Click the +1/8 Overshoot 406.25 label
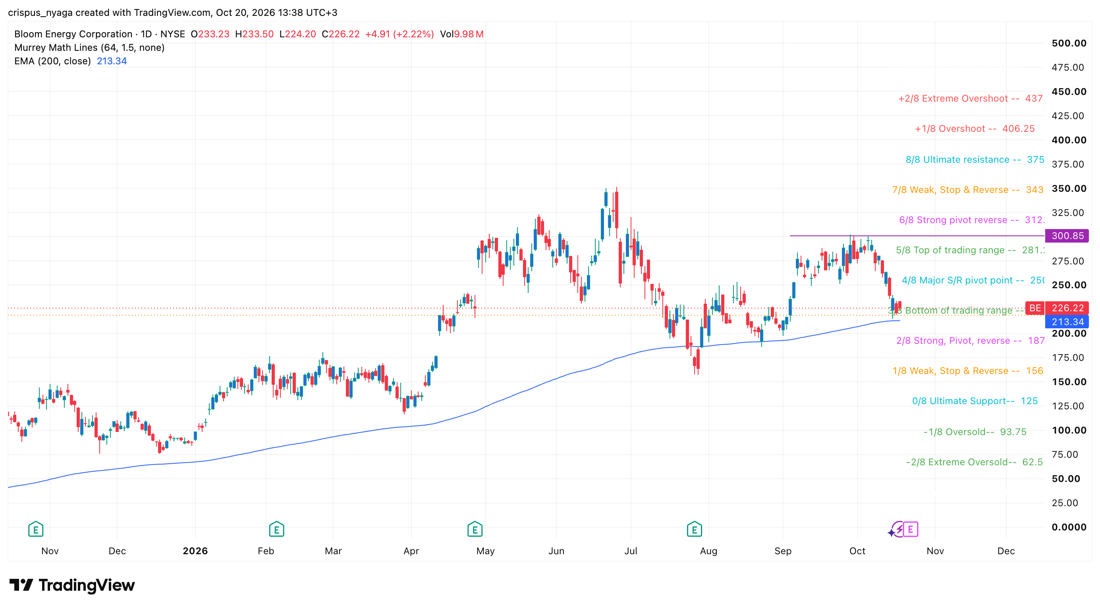The image size is (1100, 609). point(975,129)
